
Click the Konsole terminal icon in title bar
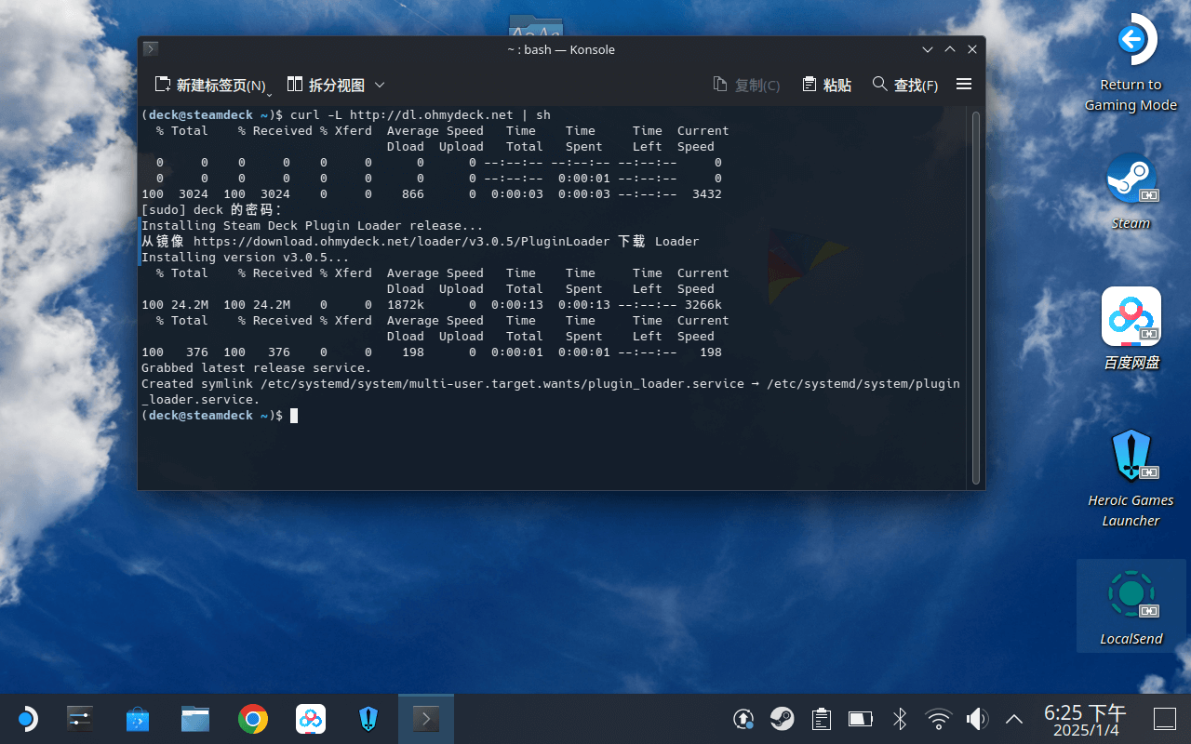tap(151, 49)
